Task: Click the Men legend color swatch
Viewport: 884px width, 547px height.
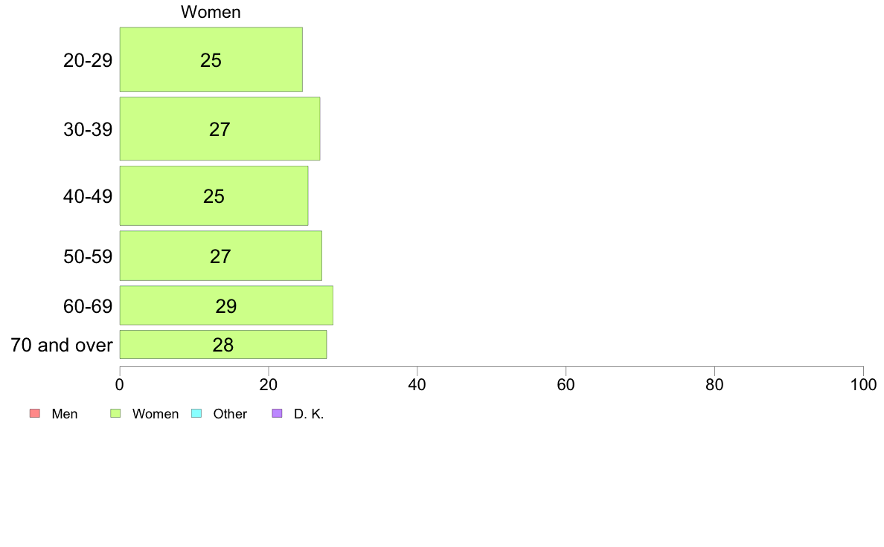Action: pyautogui.click(x=35, y=413)
